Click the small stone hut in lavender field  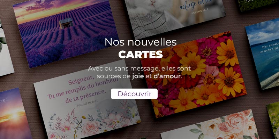click(x=66, y=24)
